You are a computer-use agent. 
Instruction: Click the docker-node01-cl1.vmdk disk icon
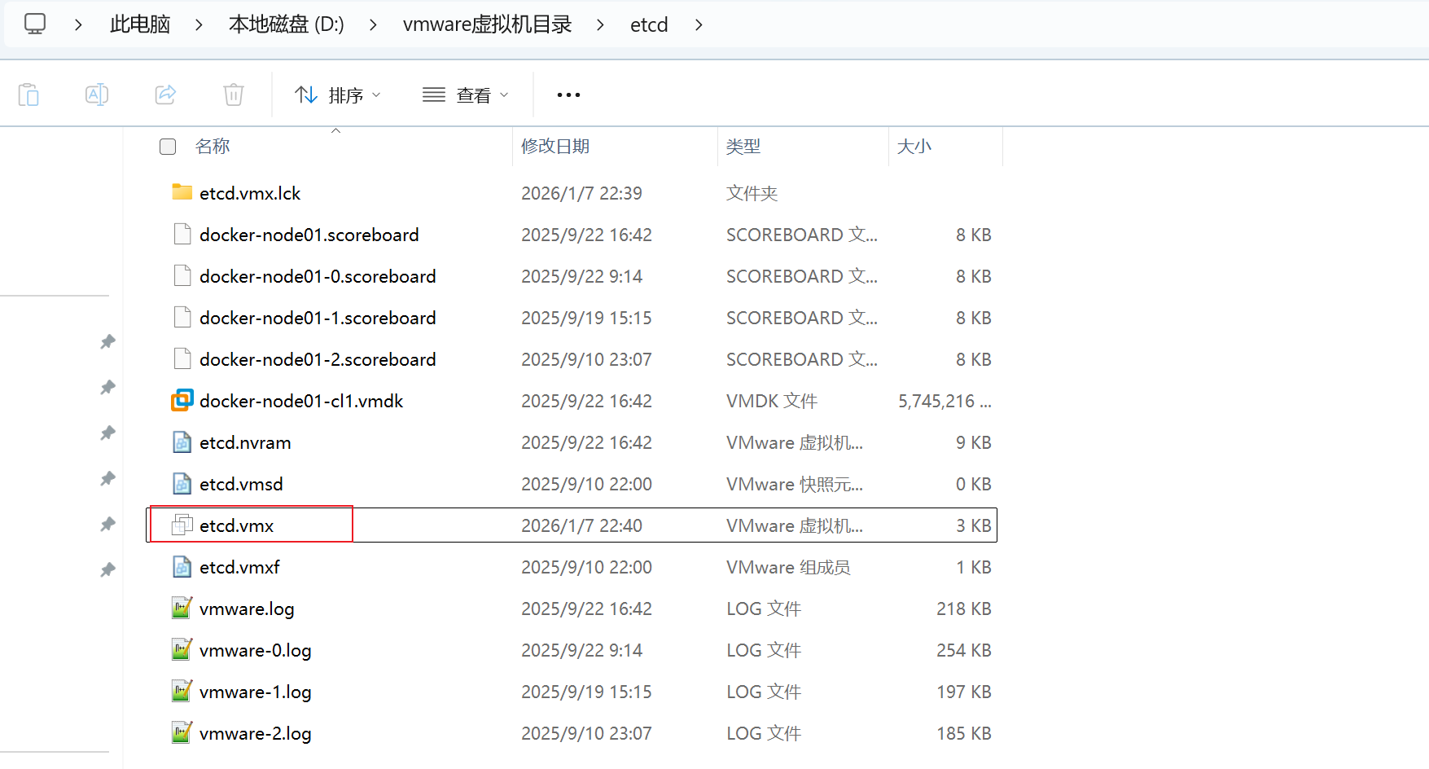[182, 400]
